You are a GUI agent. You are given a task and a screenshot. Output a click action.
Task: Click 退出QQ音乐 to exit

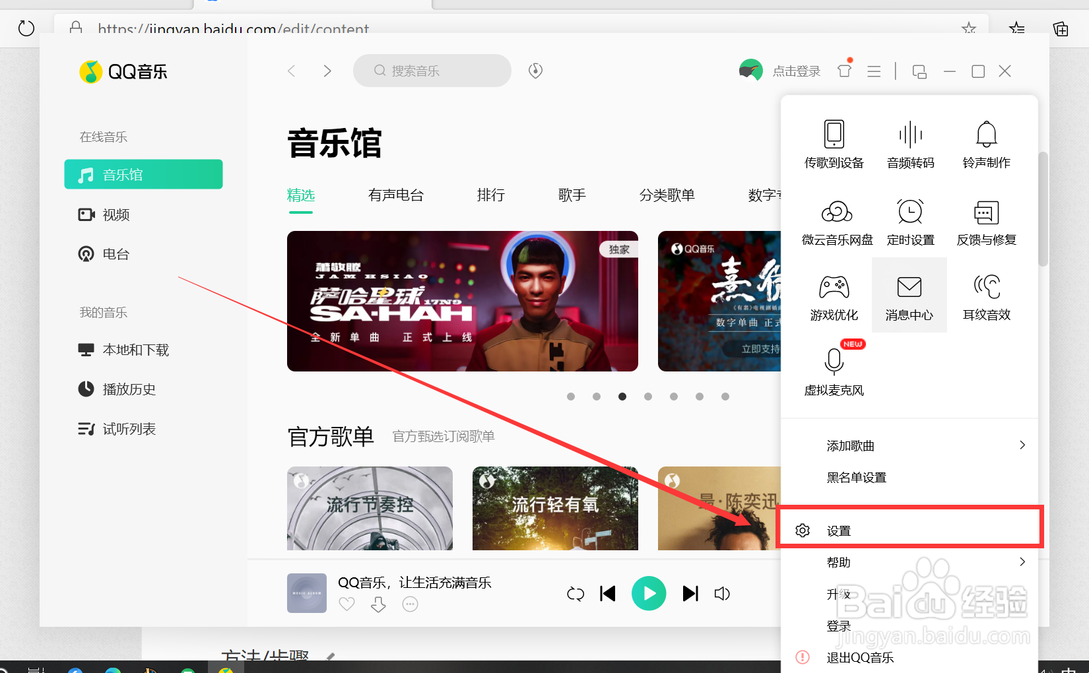(x=859, y=657)
